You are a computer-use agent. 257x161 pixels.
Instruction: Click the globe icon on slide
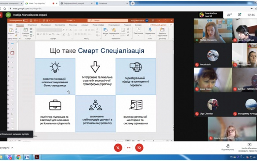[x=136, y=67]
